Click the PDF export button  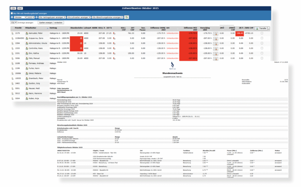(20, 8)
